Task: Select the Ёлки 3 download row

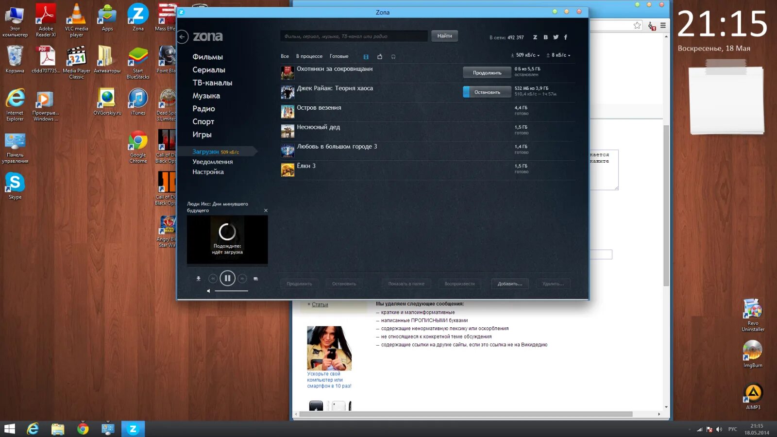Action: (427, 170)
